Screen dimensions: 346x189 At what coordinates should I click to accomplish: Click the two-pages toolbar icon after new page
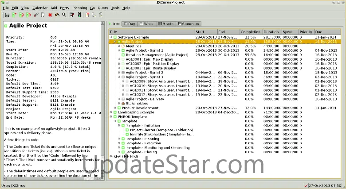[x=94, y=15]
